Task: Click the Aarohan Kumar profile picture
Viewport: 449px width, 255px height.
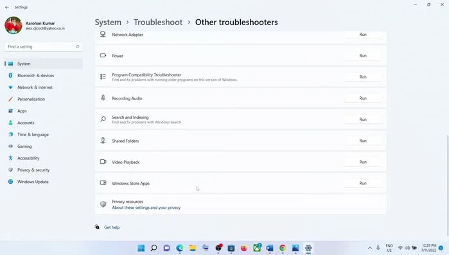Action: coord(13,25)
